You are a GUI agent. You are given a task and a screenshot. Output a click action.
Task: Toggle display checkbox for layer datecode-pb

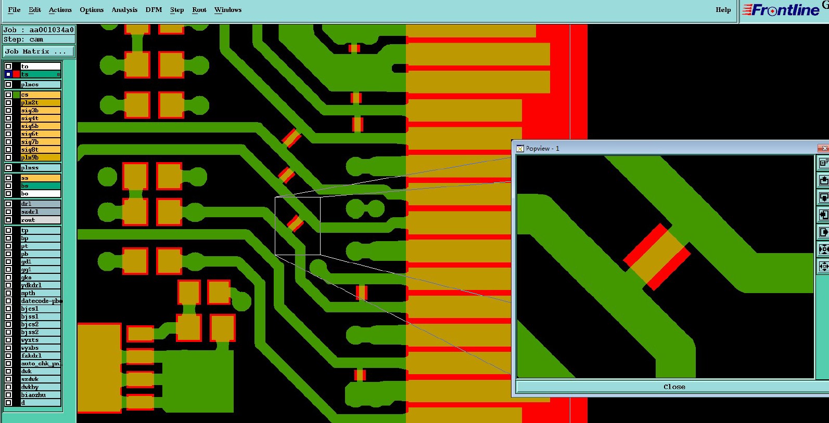point(8,301)
